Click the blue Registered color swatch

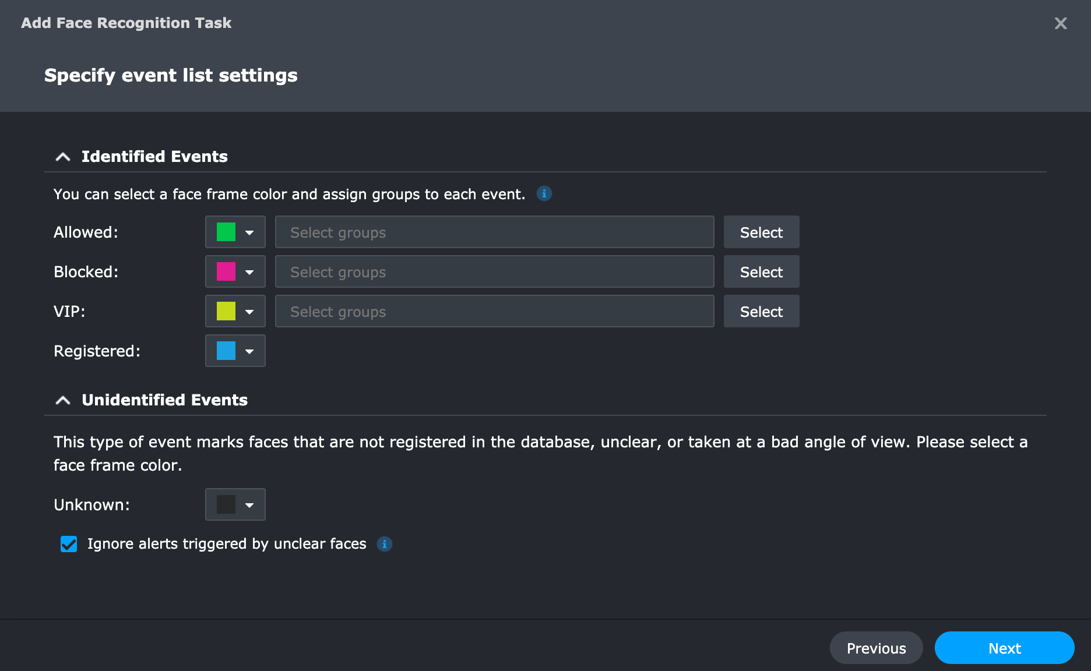pos(226,351)
